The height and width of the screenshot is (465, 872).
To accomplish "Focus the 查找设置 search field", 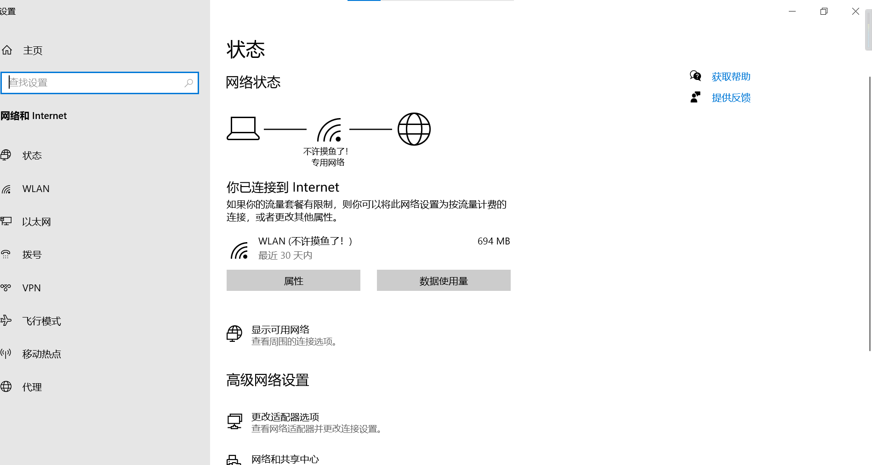I will (100, 83).
